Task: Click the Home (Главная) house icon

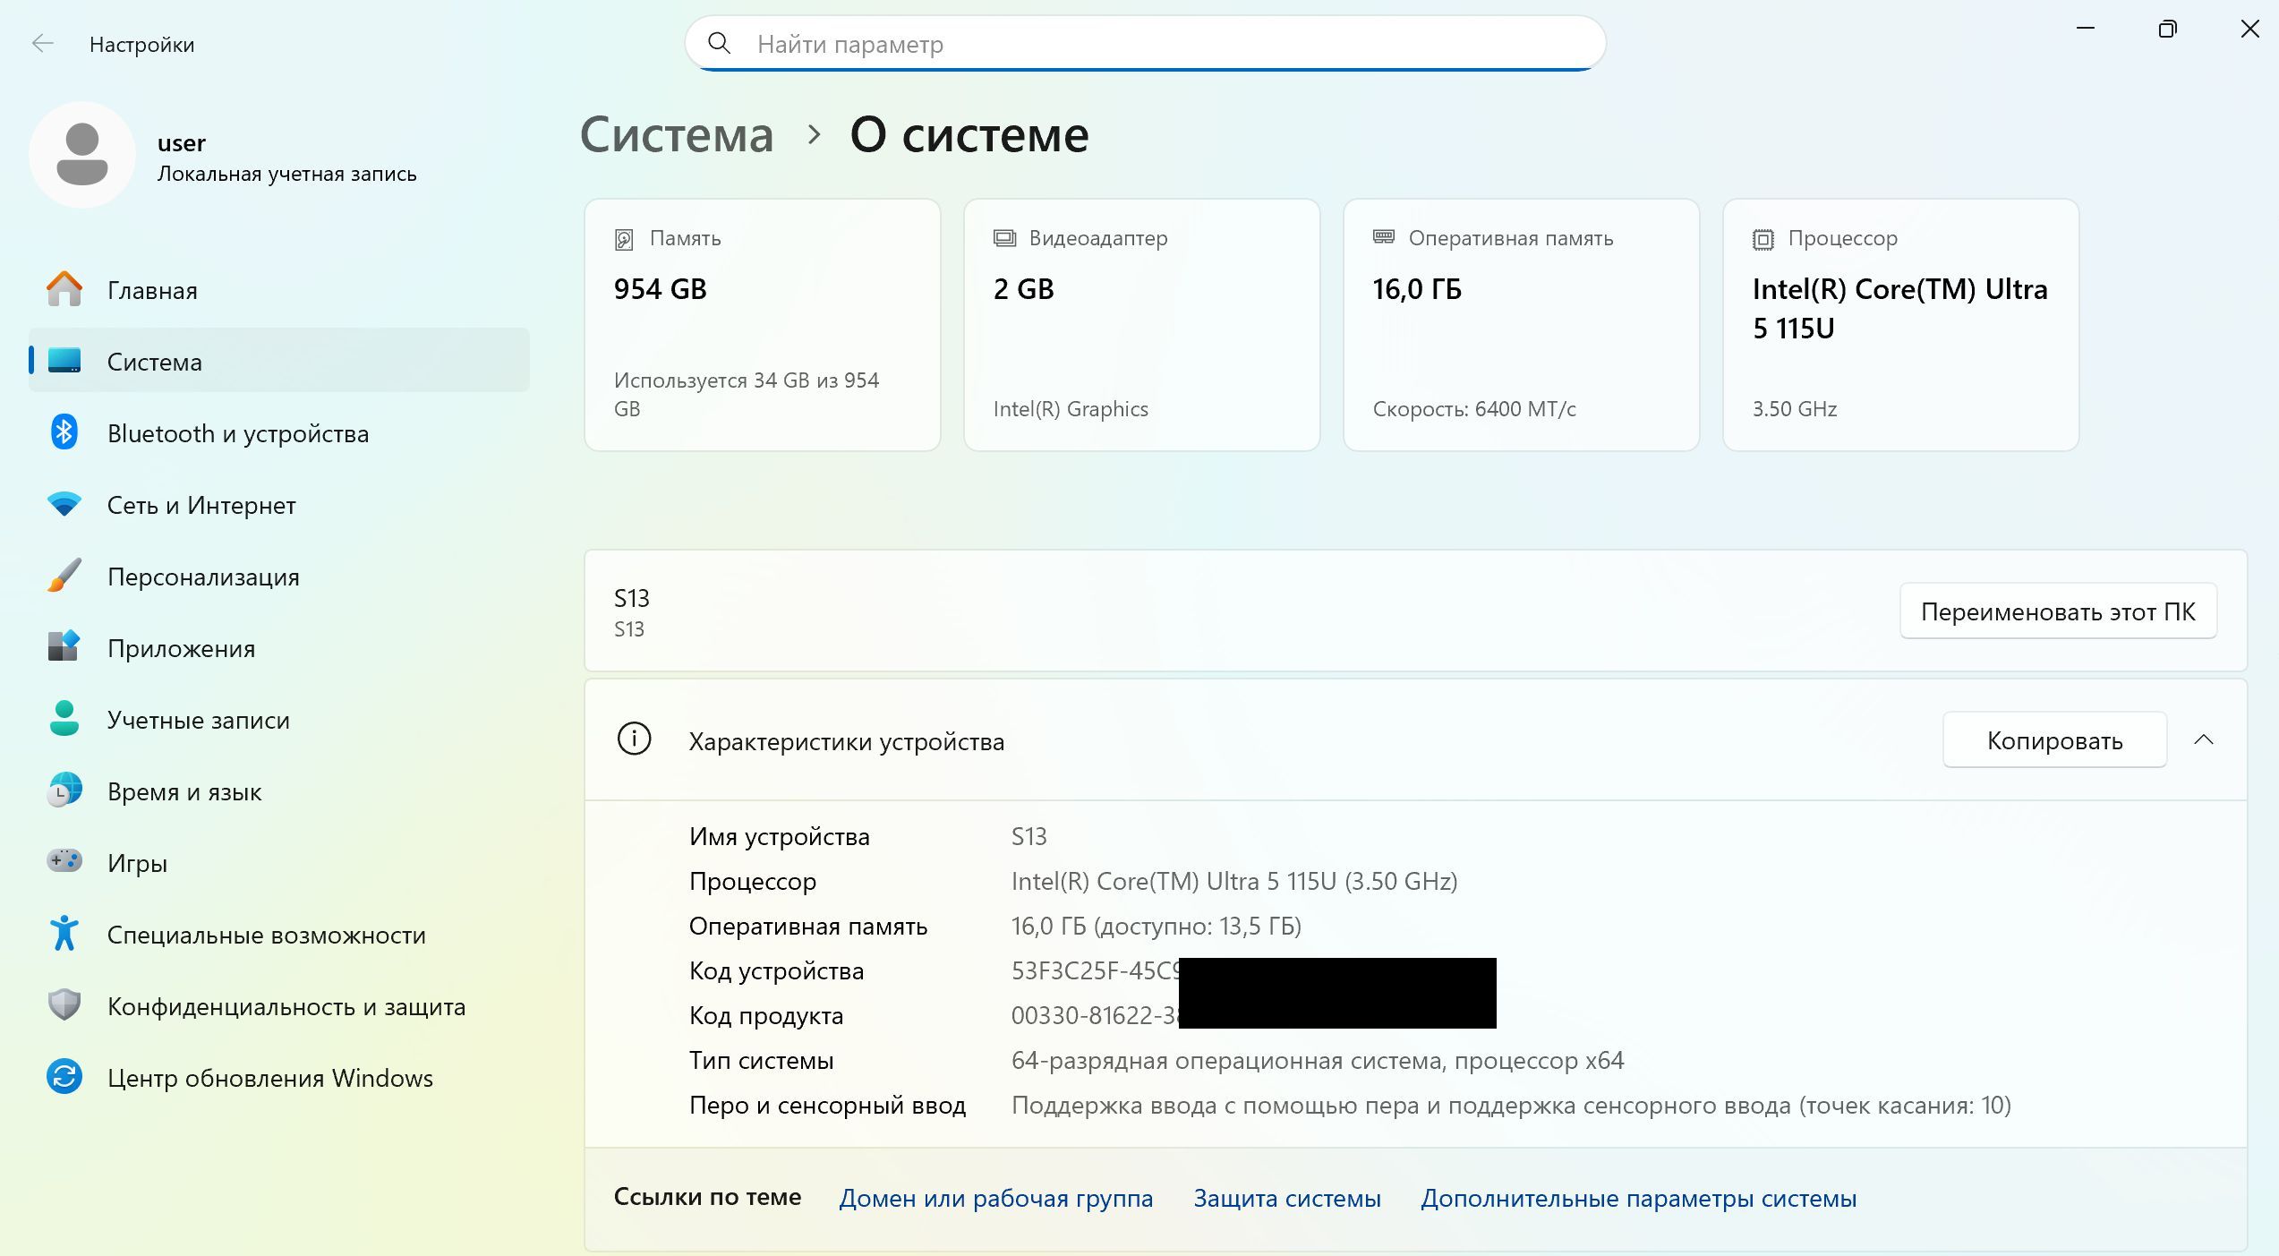Action: coord(64,289)
